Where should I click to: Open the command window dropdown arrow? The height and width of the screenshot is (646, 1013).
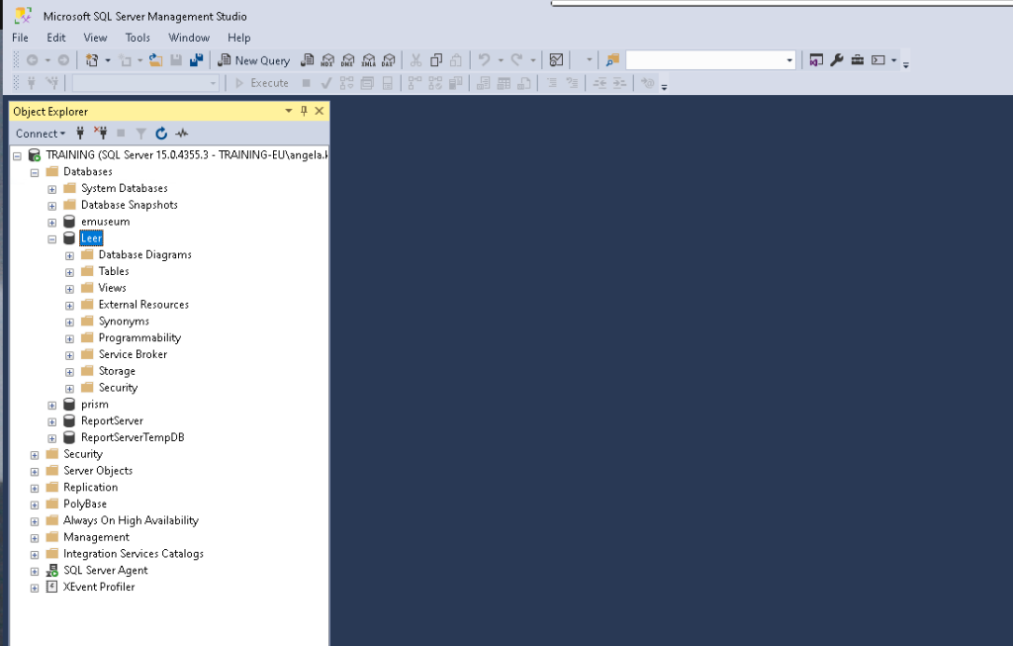pyautogui.click(x=894, y=60)
